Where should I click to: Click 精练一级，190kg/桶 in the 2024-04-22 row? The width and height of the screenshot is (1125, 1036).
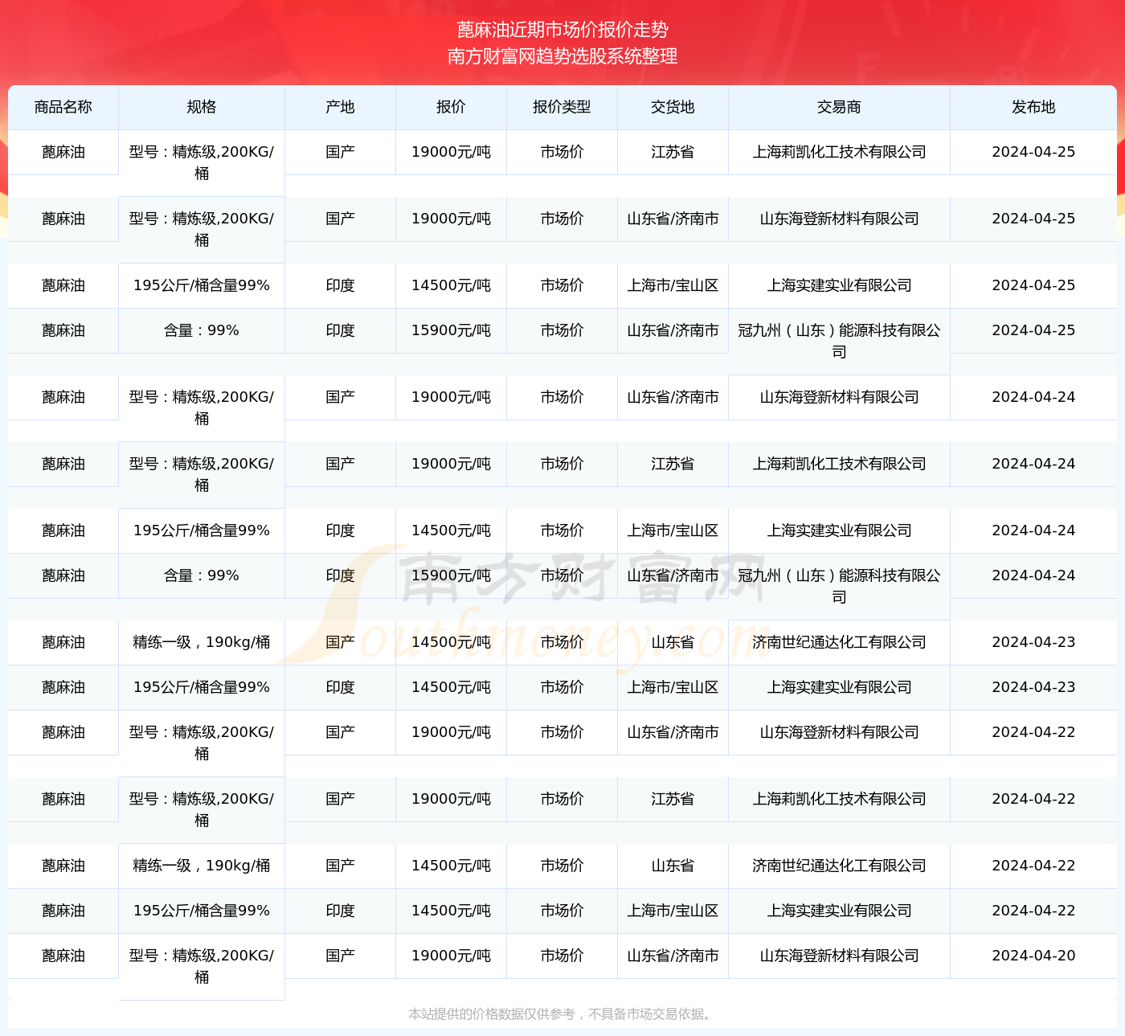202,866
